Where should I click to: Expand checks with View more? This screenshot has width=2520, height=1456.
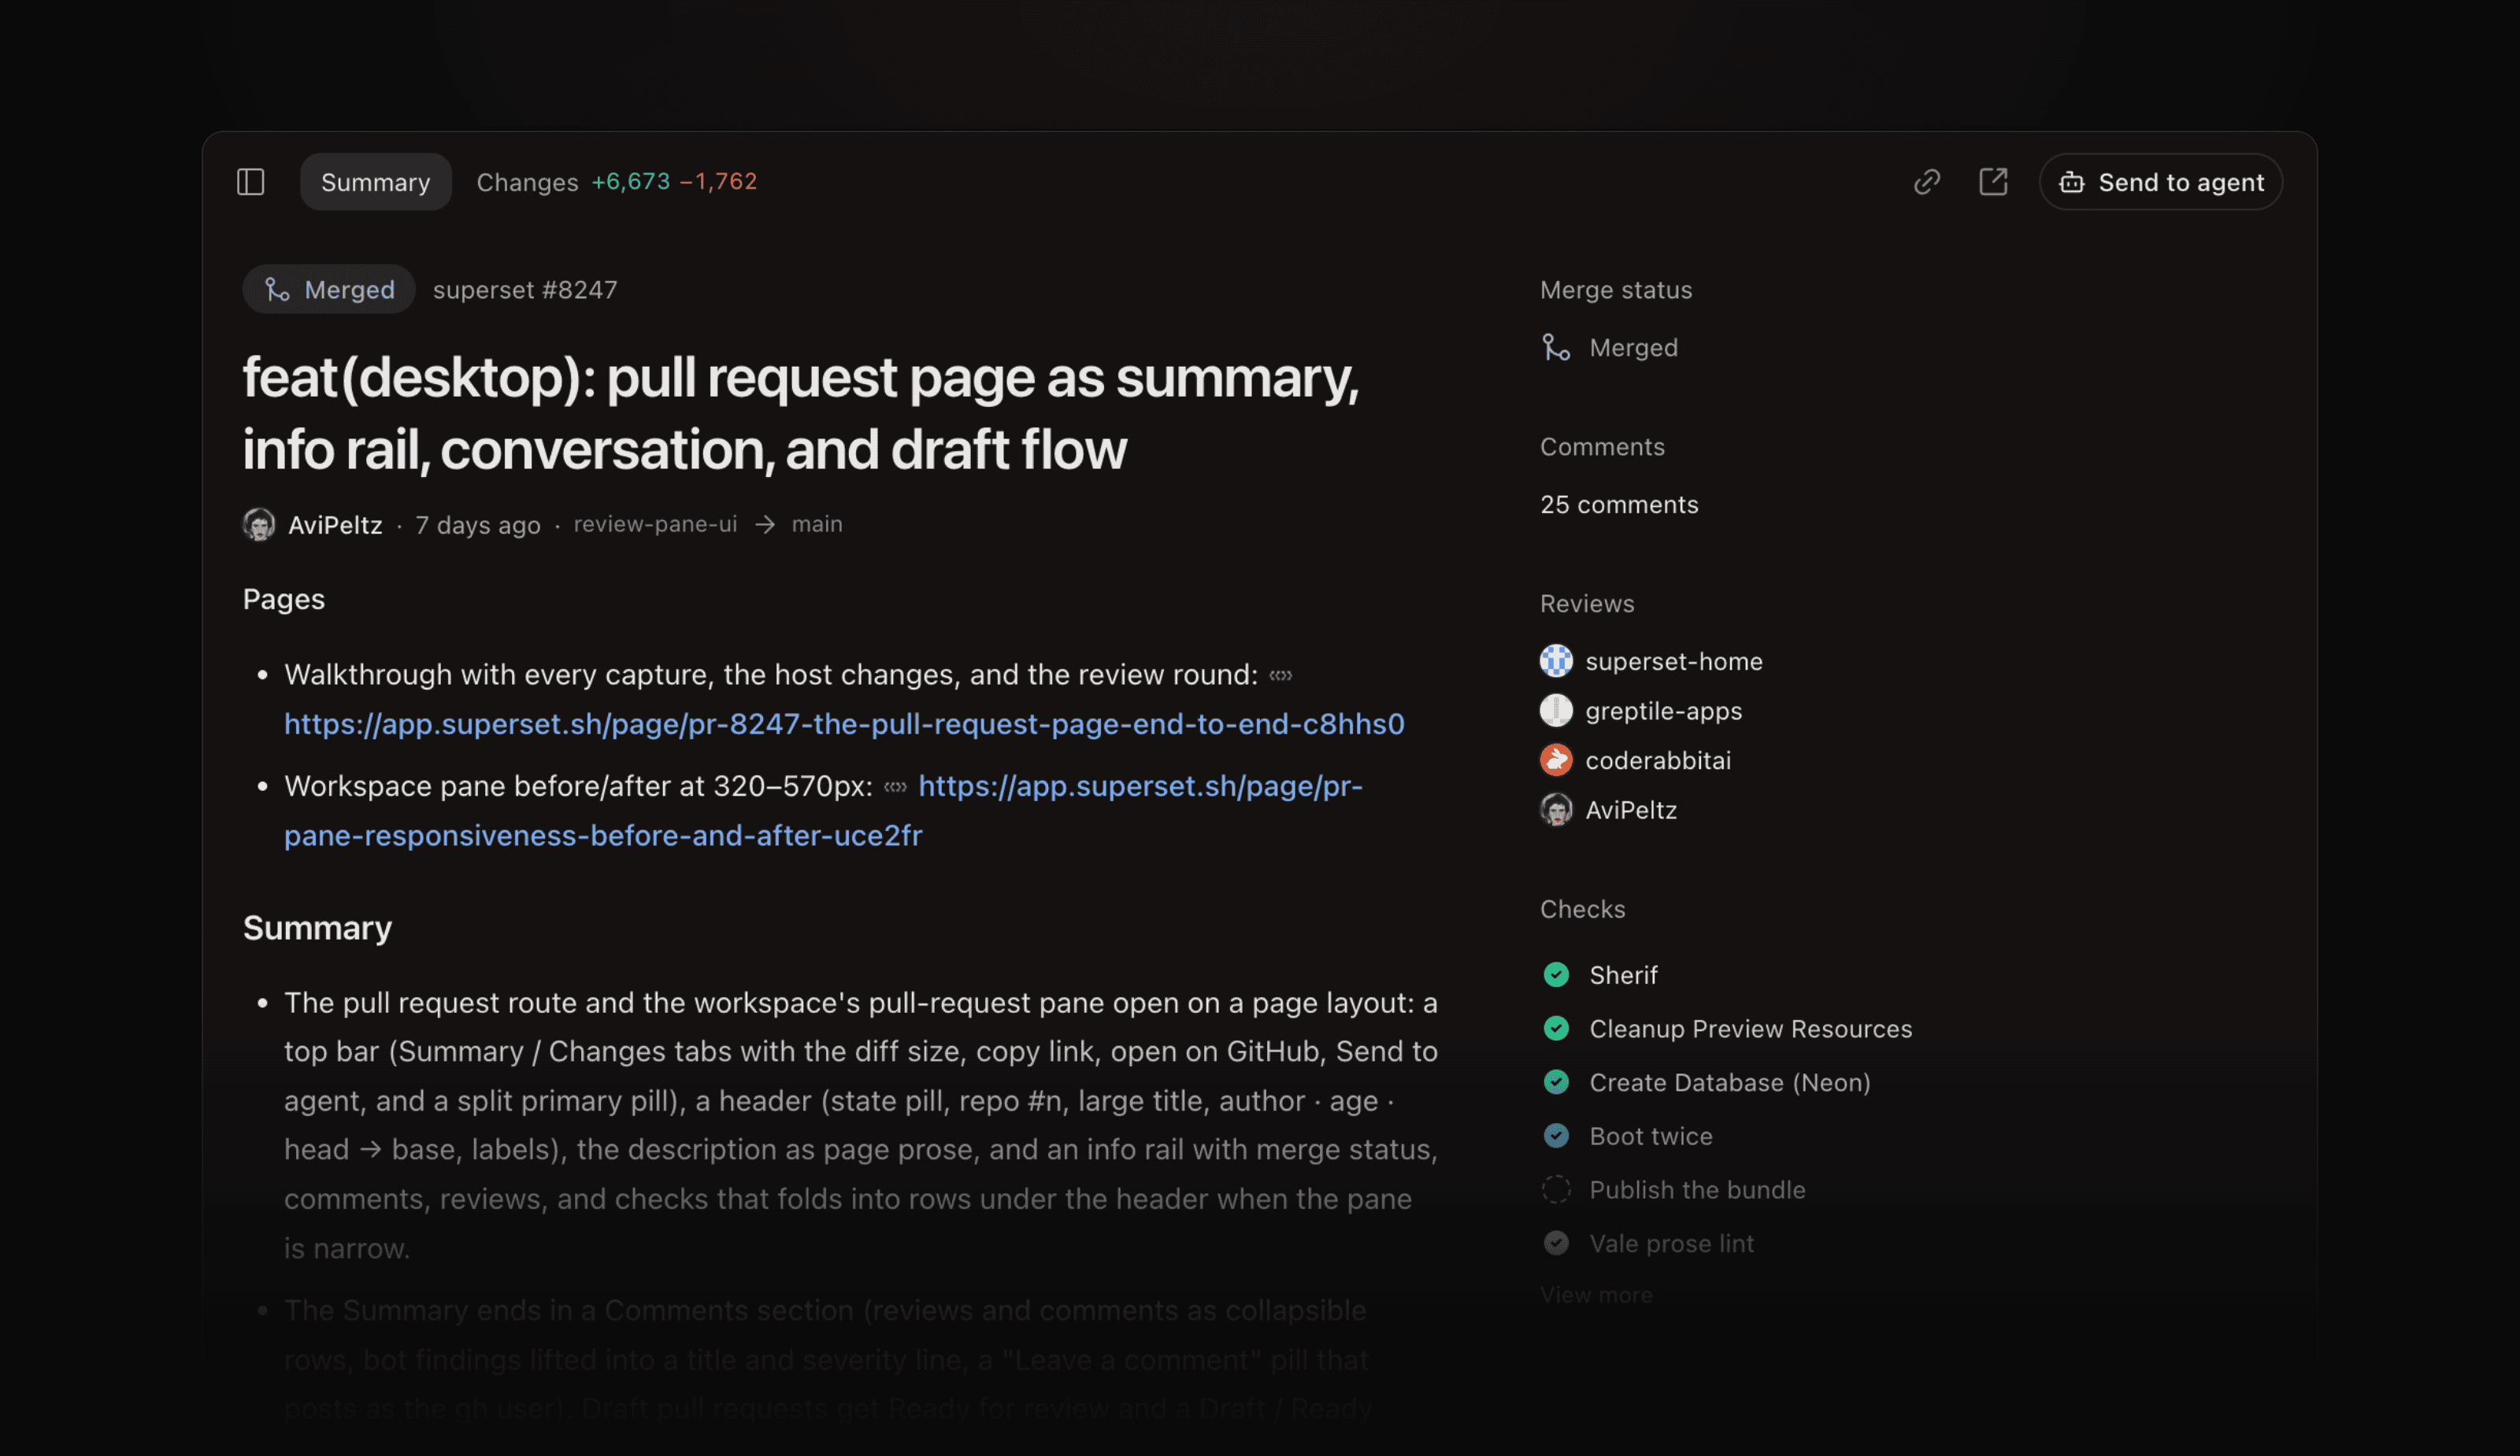tap(1596, 1295)
